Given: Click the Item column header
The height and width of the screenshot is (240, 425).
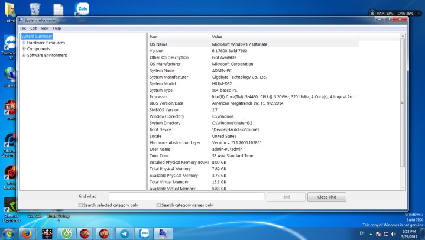Looking at the screenshot, I should click(x=179, y=37).
